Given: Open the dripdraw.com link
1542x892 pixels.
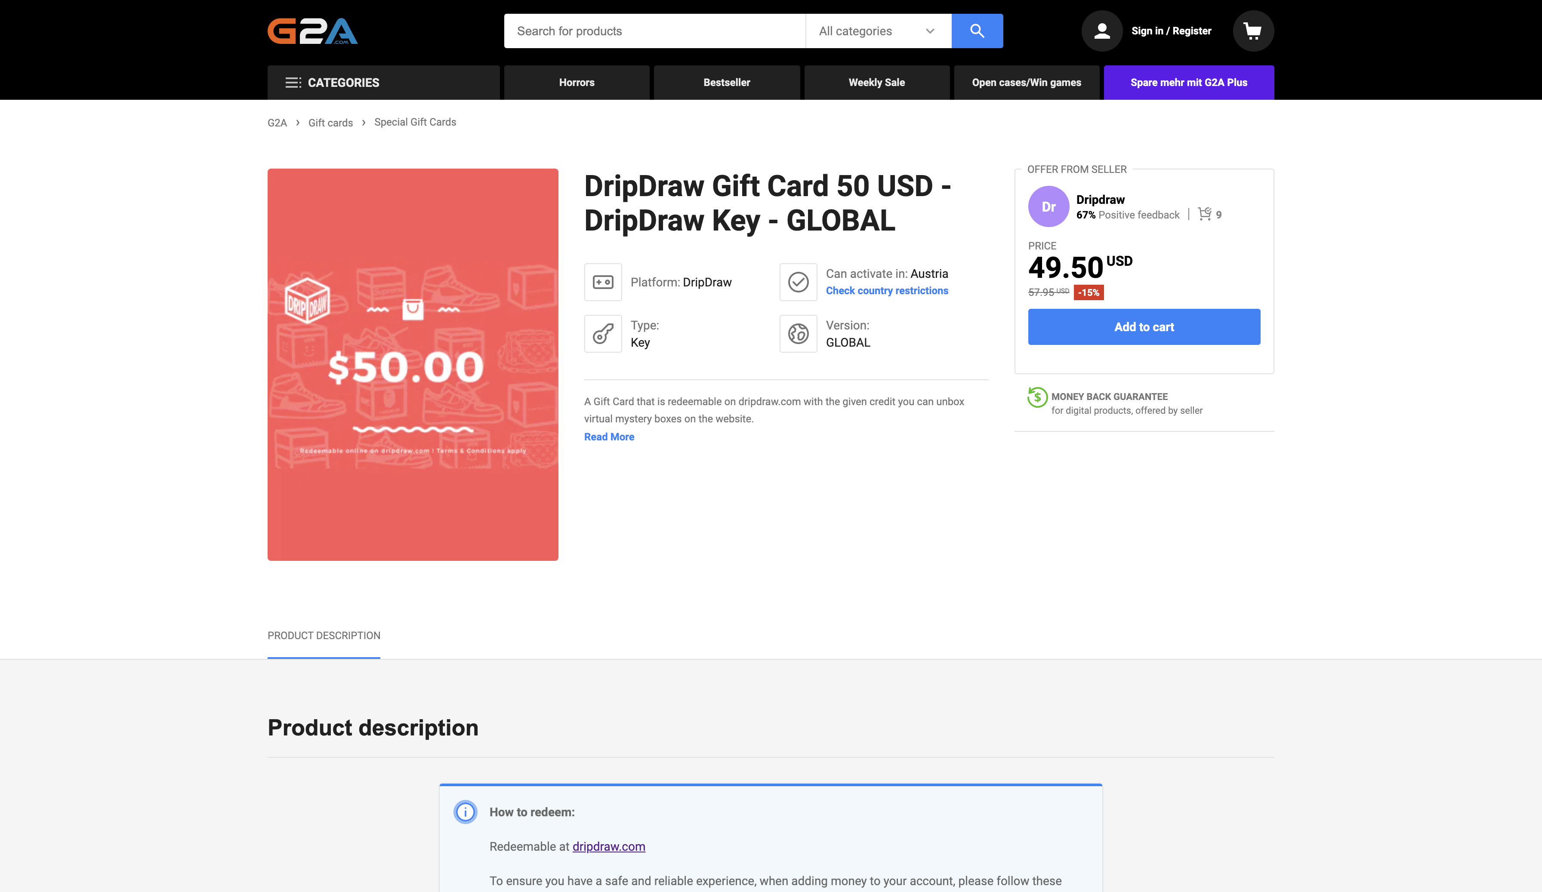Looking at the screenshot, I should (x=608, y=846).
